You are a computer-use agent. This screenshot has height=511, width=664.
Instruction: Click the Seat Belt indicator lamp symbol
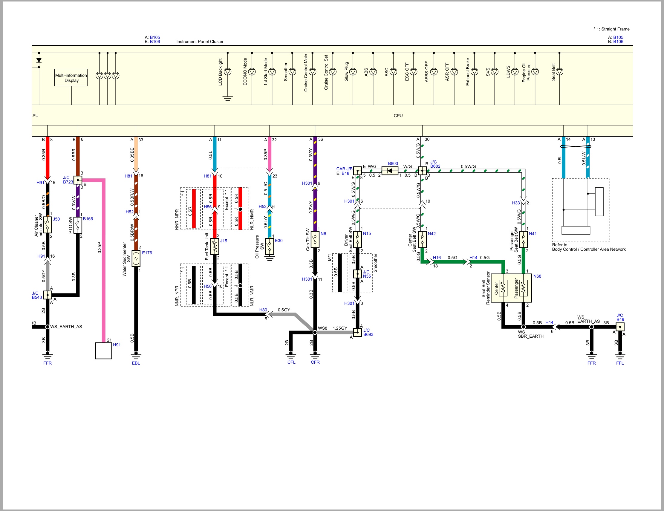[559, 72]
